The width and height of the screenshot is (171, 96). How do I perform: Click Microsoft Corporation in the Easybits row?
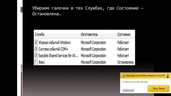pyautogui.click(x=93, y=56)
